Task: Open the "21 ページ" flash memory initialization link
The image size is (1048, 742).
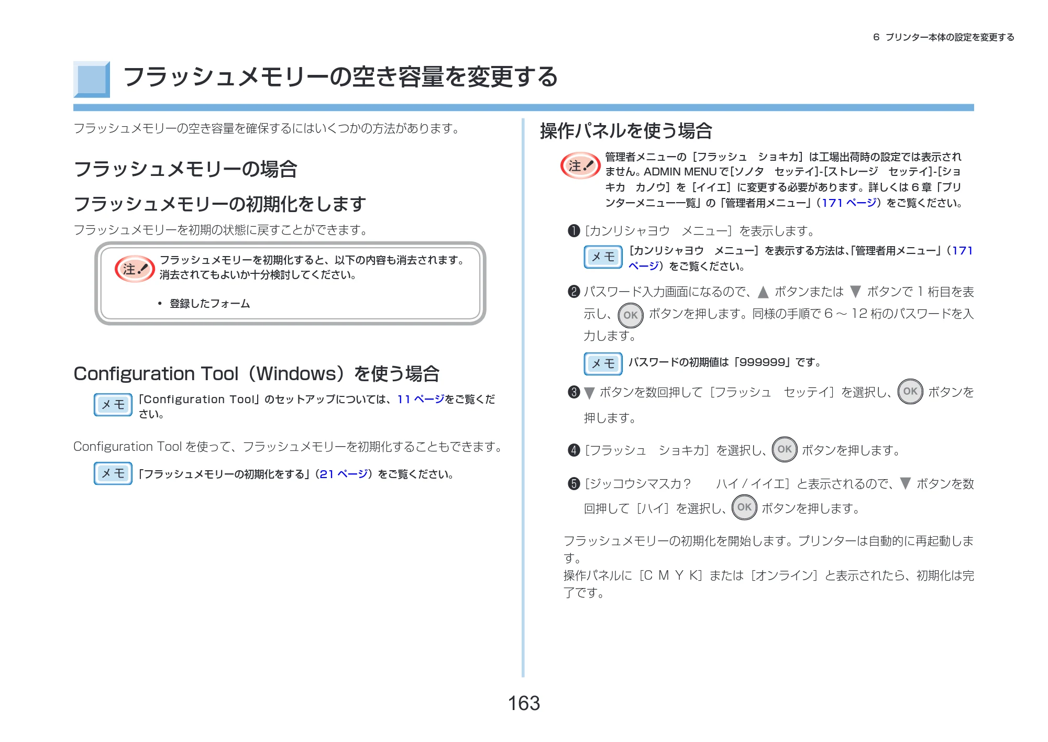Action: point(344,474)
